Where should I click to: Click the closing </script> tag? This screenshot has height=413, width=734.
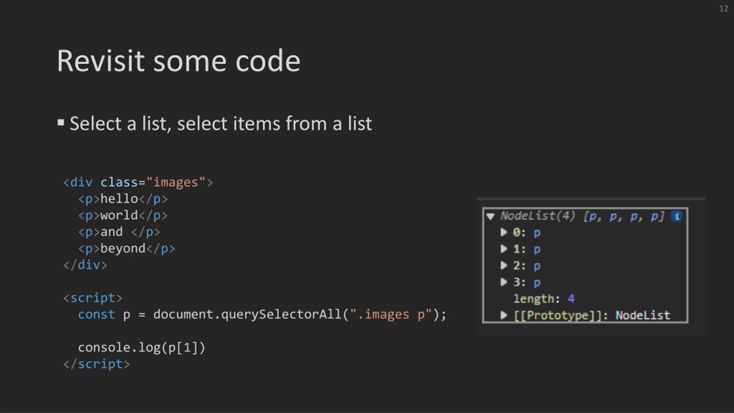tap(97, 364)
